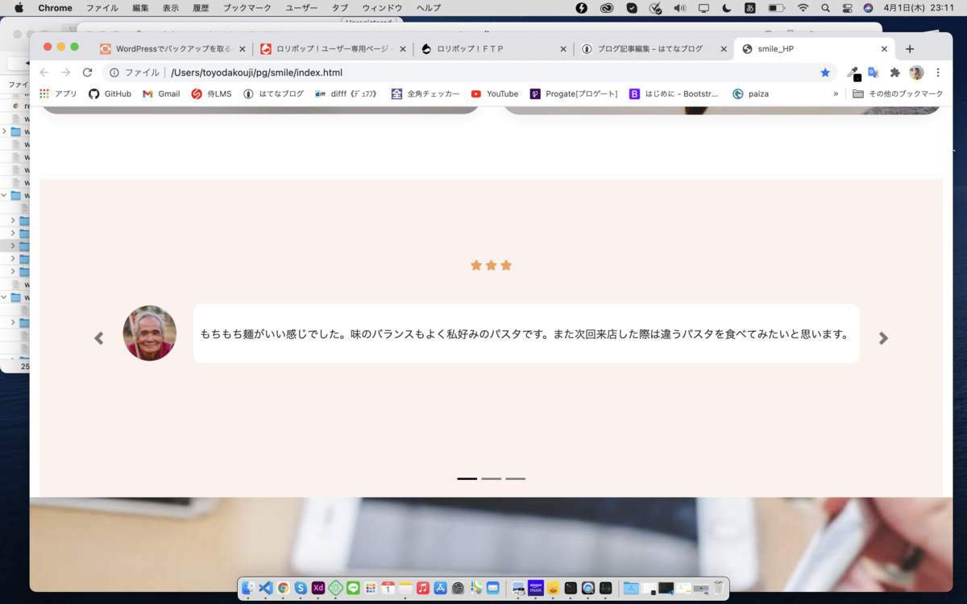Click the Google Translate extension icon in toolbar

[x=874, y=74]
